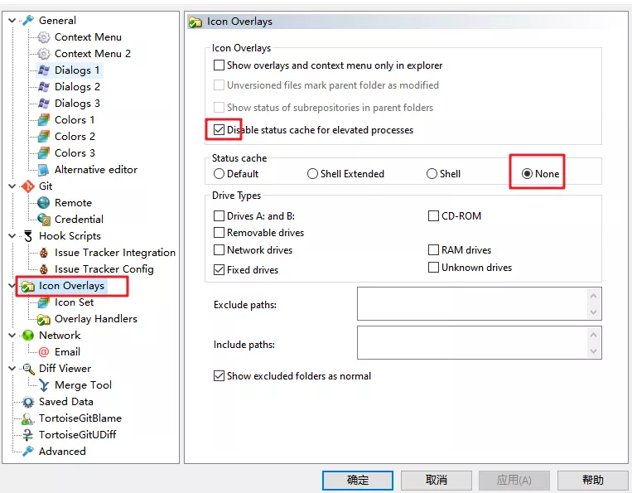
Task: Click the TortoiseGitBlame icon
Action: [x=28, y=418]
